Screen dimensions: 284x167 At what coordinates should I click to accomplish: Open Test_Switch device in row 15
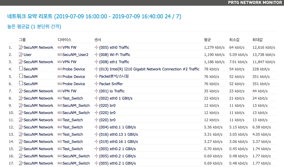coord(73,149)
